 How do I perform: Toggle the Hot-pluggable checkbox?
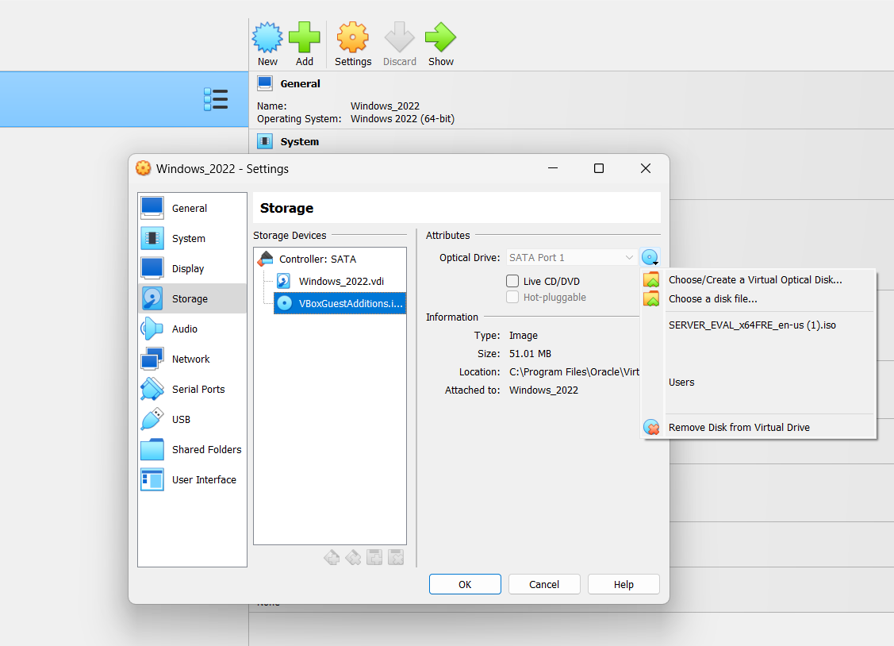pos(512,297)
